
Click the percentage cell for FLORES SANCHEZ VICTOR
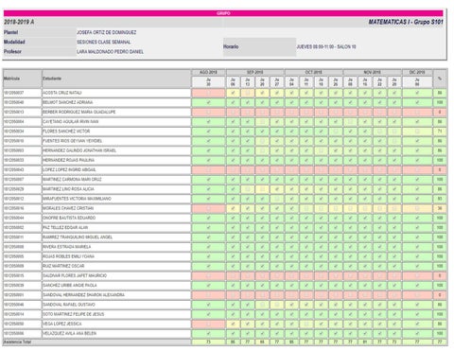coord(440,132)
